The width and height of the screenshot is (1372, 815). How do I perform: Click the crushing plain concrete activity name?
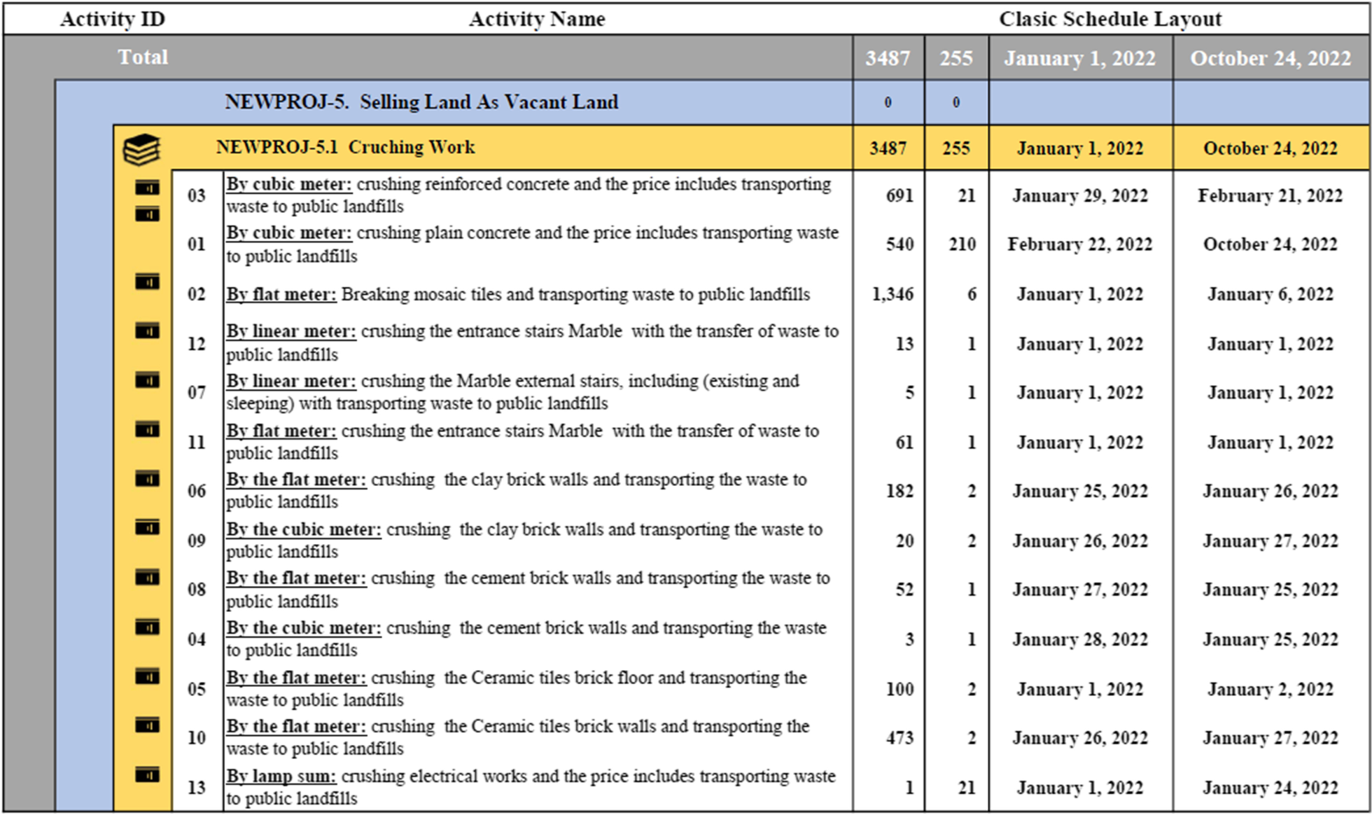point(532,244)
